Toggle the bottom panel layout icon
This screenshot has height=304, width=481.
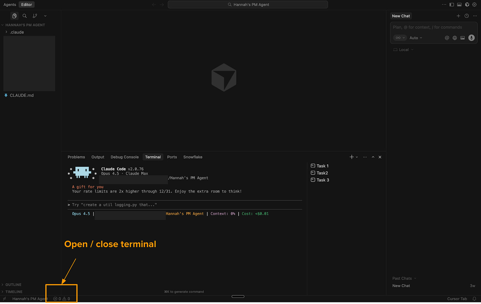coord(459,5)
